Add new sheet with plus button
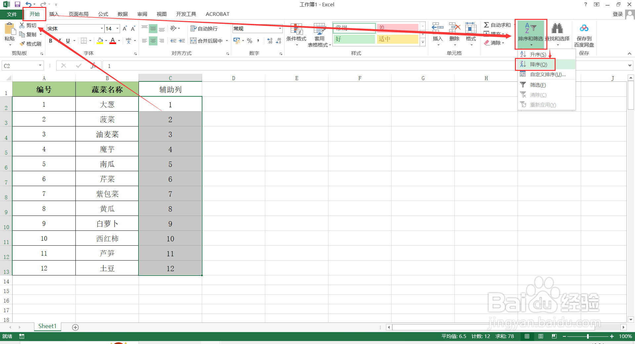Image resolution: width=635 pixels, height=344 pixels. coord(75,327)
